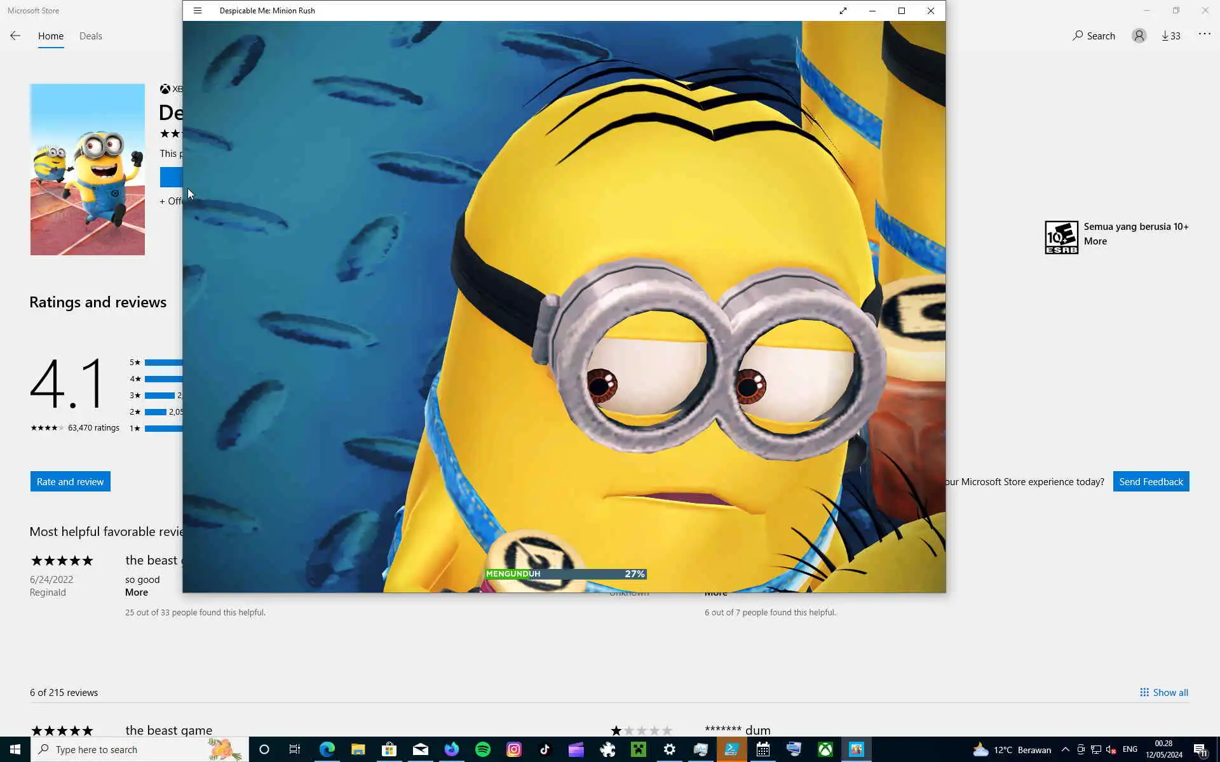Viewport: 1220px width, 762px height.
Task: Open the Store user account icon
Action: point(1139,36)
